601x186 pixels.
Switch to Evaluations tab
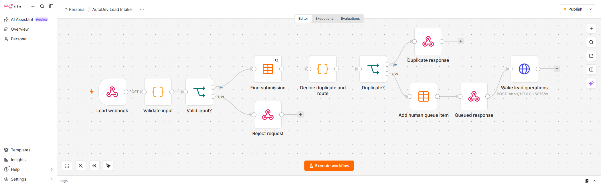click(350, 19)
